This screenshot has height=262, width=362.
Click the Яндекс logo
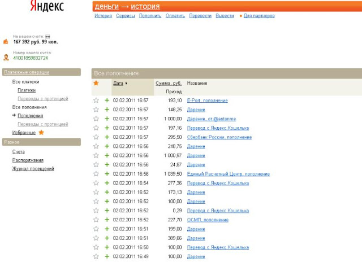(x=47, y=6)
